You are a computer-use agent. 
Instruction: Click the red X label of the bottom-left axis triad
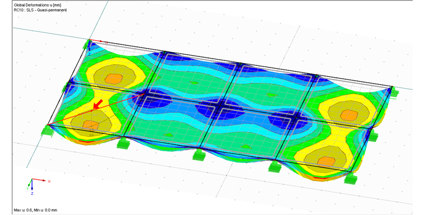[x=49, y=181]
